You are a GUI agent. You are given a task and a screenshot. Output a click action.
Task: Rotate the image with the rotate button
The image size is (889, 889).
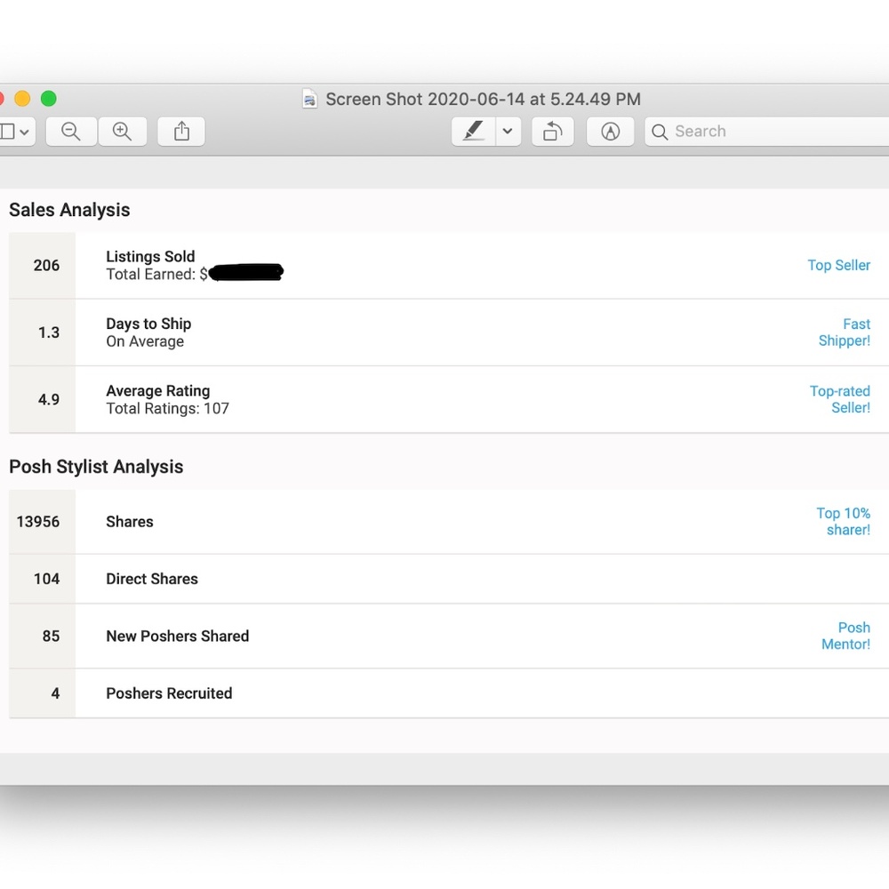(x=552, y=132)
